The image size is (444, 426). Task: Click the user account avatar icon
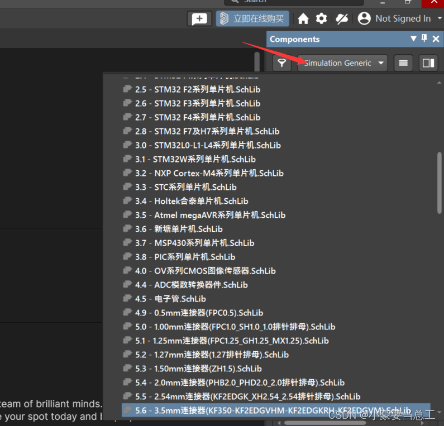click(x=364, y=19)
